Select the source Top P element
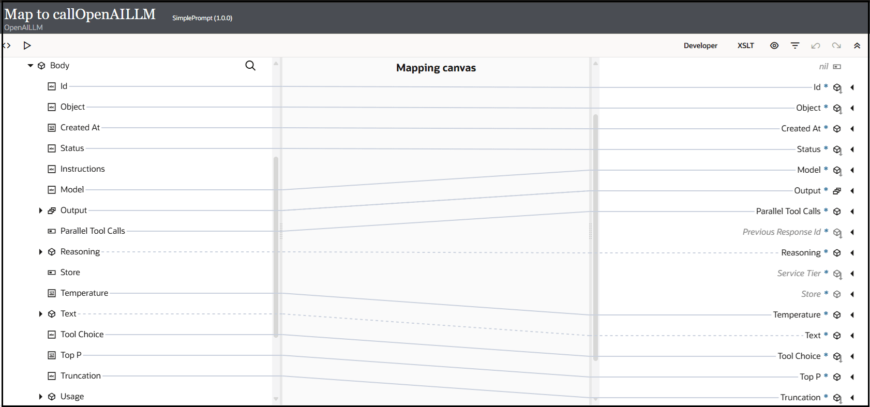Image resolution: width=870 pixels, height=407 pixels. click(71, 355)
